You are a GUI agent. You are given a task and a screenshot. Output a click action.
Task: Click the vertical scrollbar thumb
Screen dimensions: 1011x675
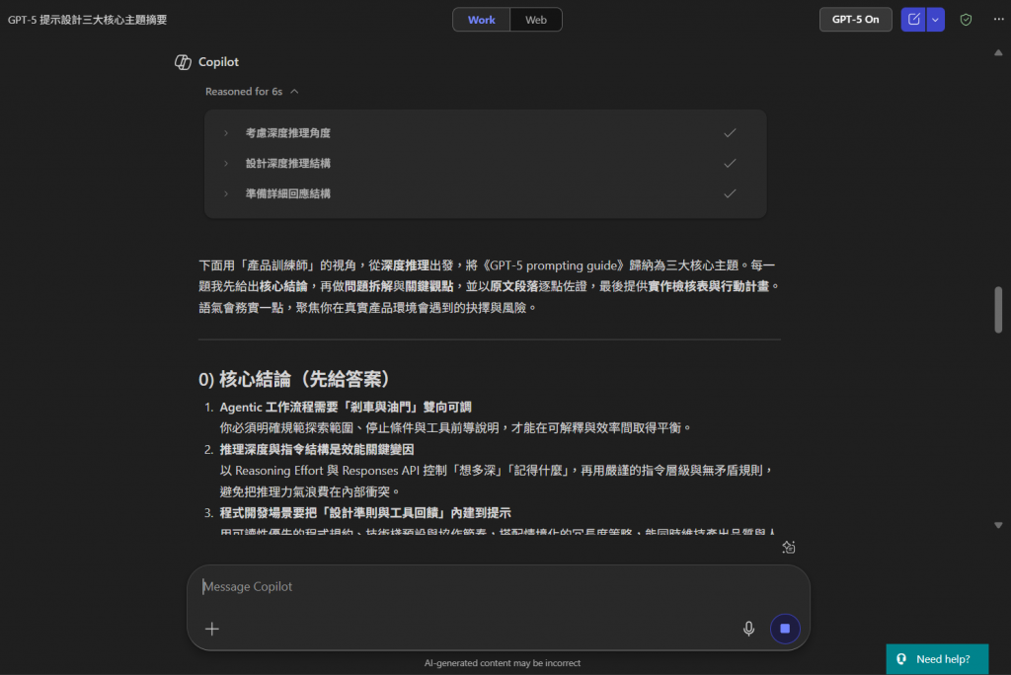pyautogui.click(x=998, y=310)
